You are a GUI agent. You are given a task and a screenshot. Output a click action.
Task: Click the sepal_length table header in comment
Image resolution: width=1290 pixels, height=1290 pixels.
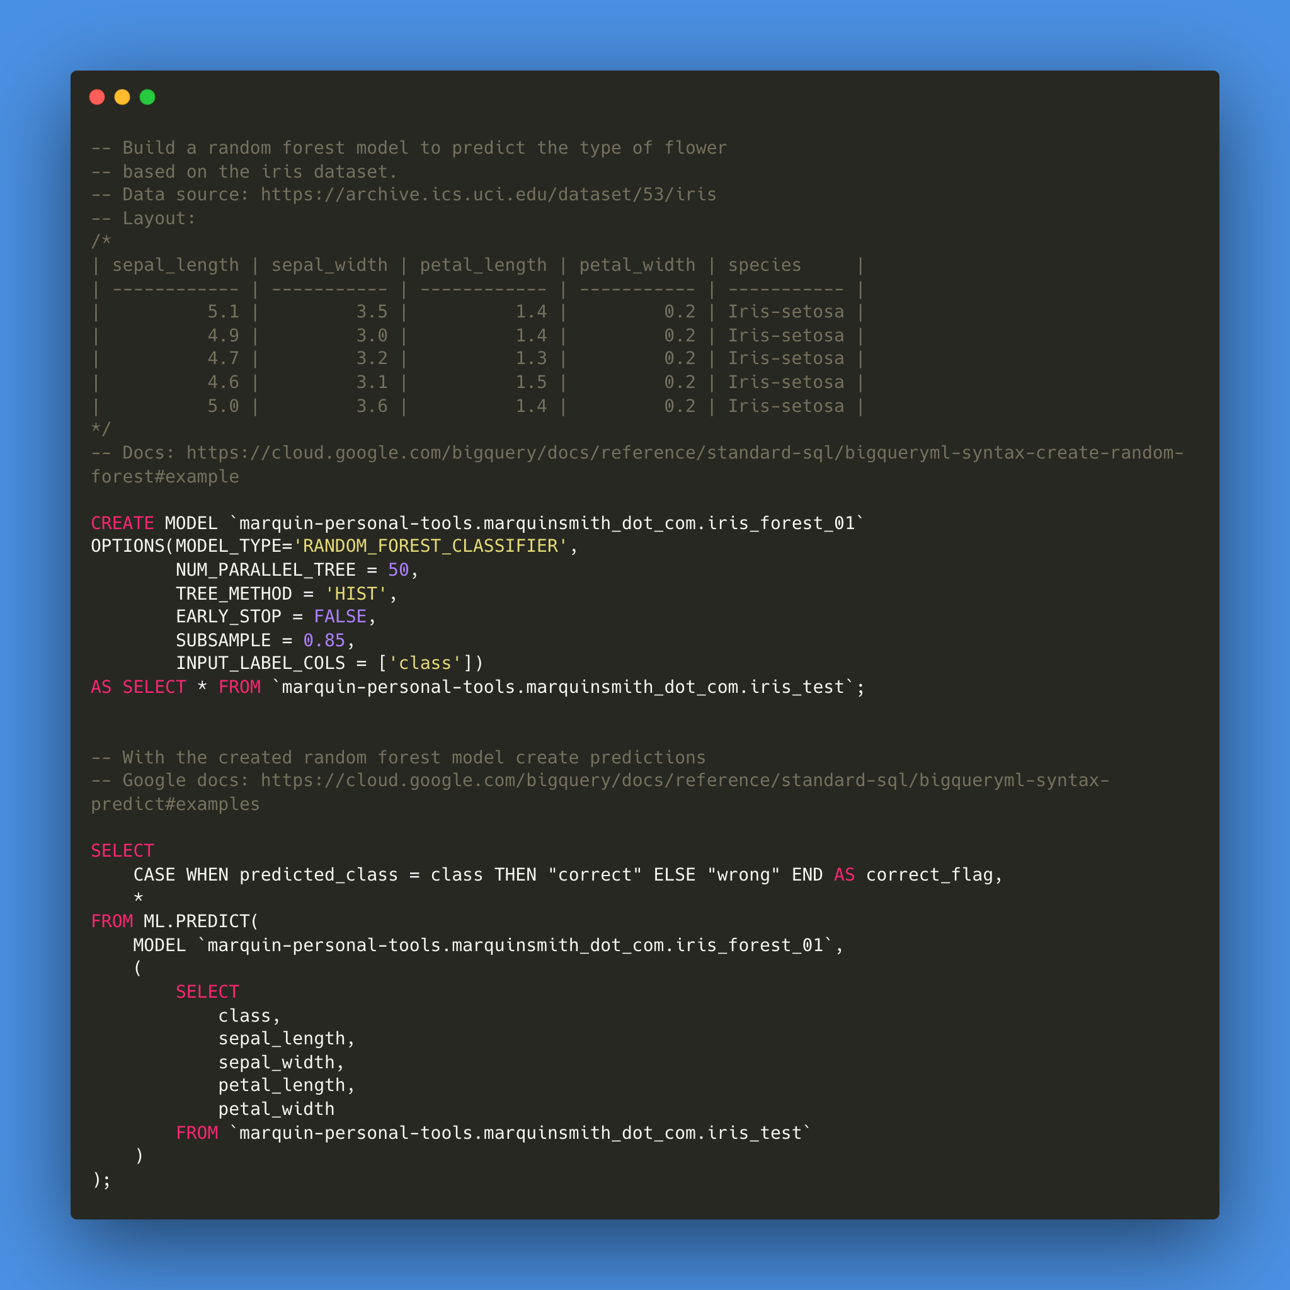[x=176, y=265]
